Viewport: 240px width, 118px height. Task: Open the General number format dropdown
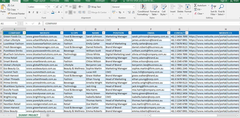point(134,7)
